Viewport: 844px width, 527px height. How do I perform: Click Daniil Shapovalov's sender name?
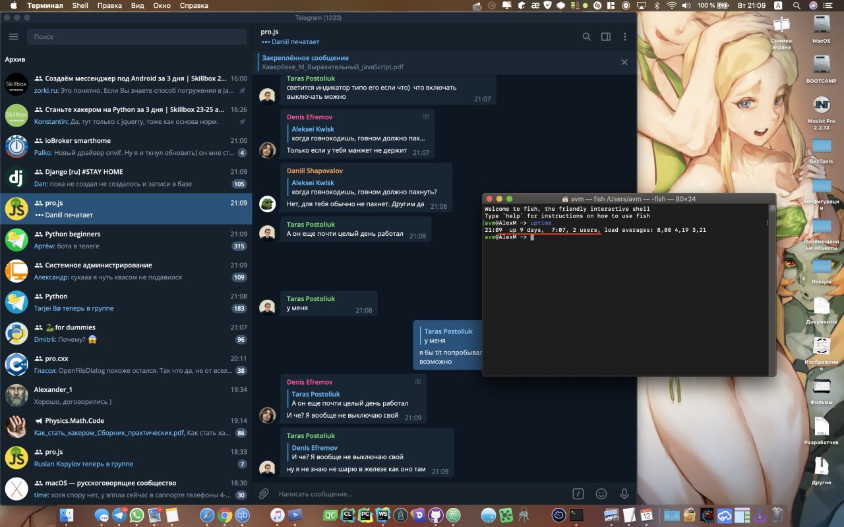pyautogui.click(x=315, y=171)
